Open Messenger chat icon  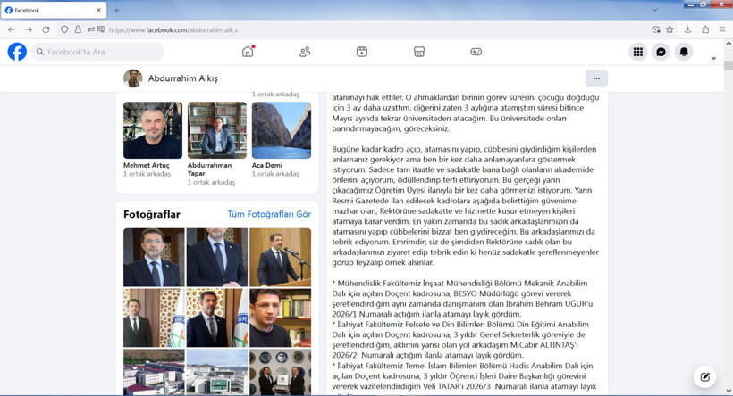click(x=661, y=52)
